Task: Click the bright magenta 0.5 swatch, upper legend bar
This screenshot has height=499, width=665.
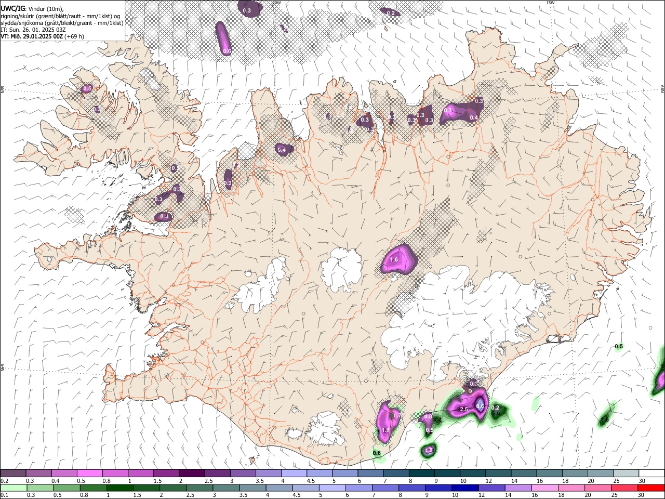Action: (89, 474)
